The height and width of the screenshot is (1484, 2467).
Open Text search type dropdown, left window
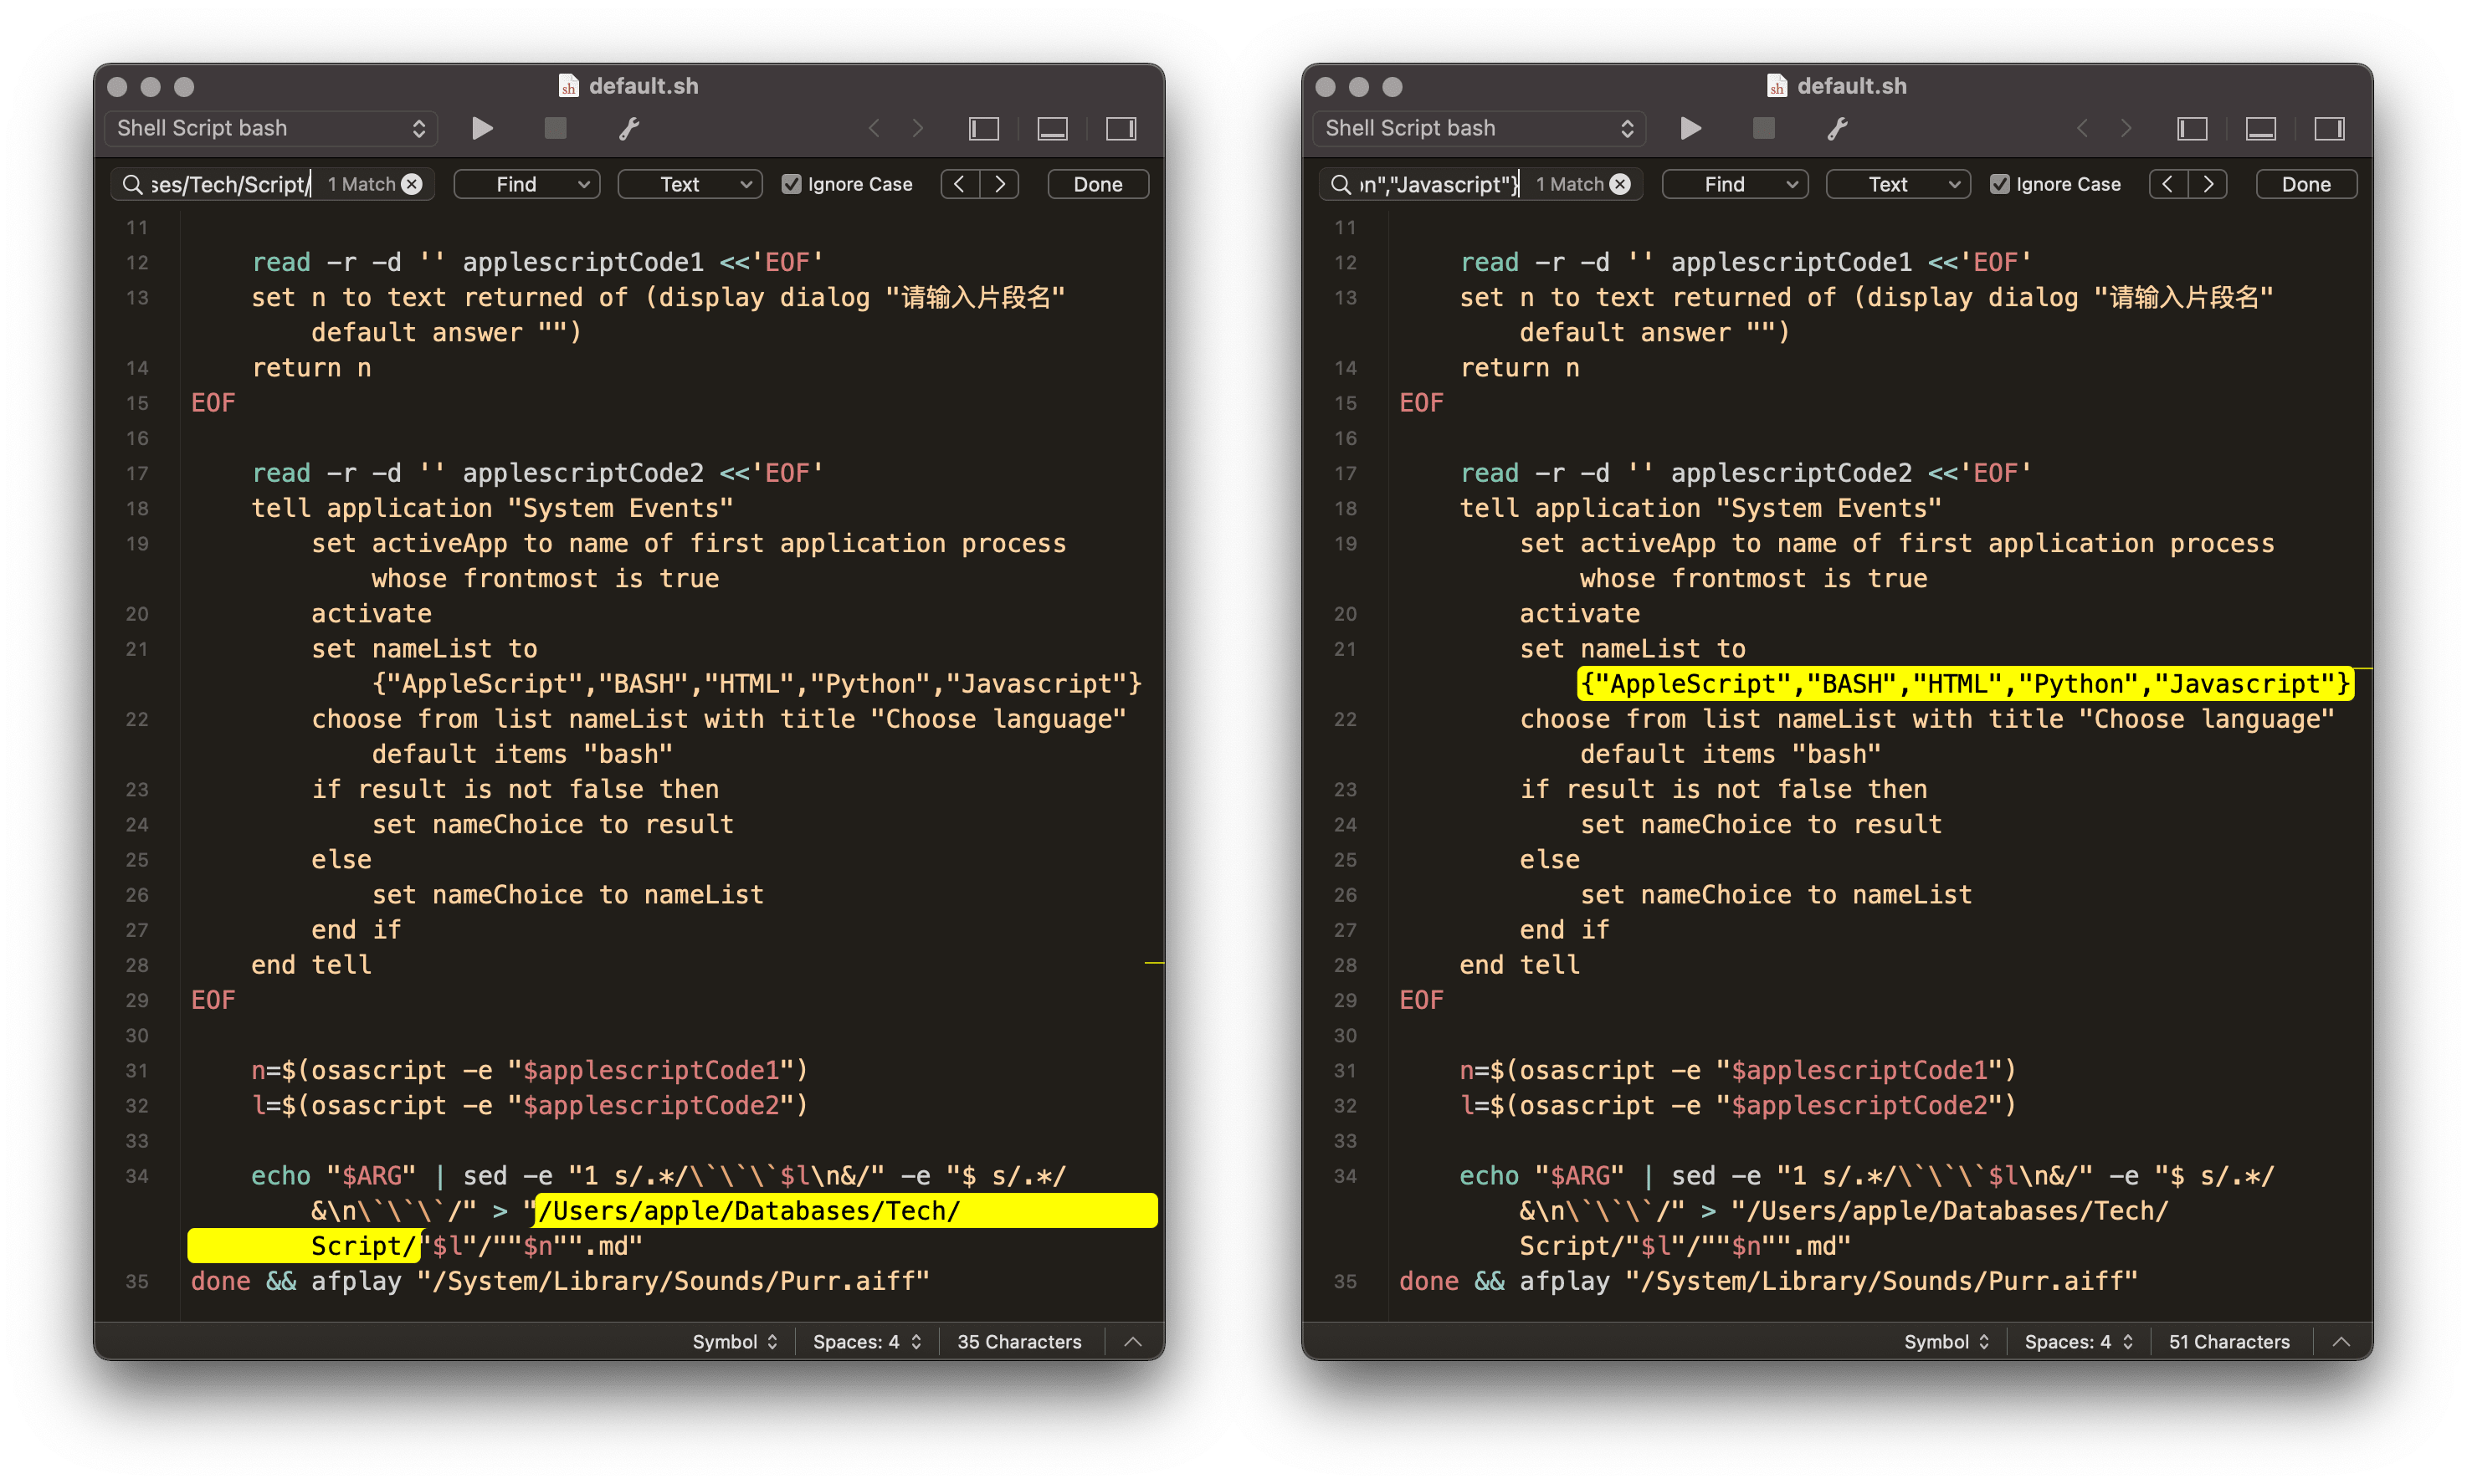(x=690, y=184)
